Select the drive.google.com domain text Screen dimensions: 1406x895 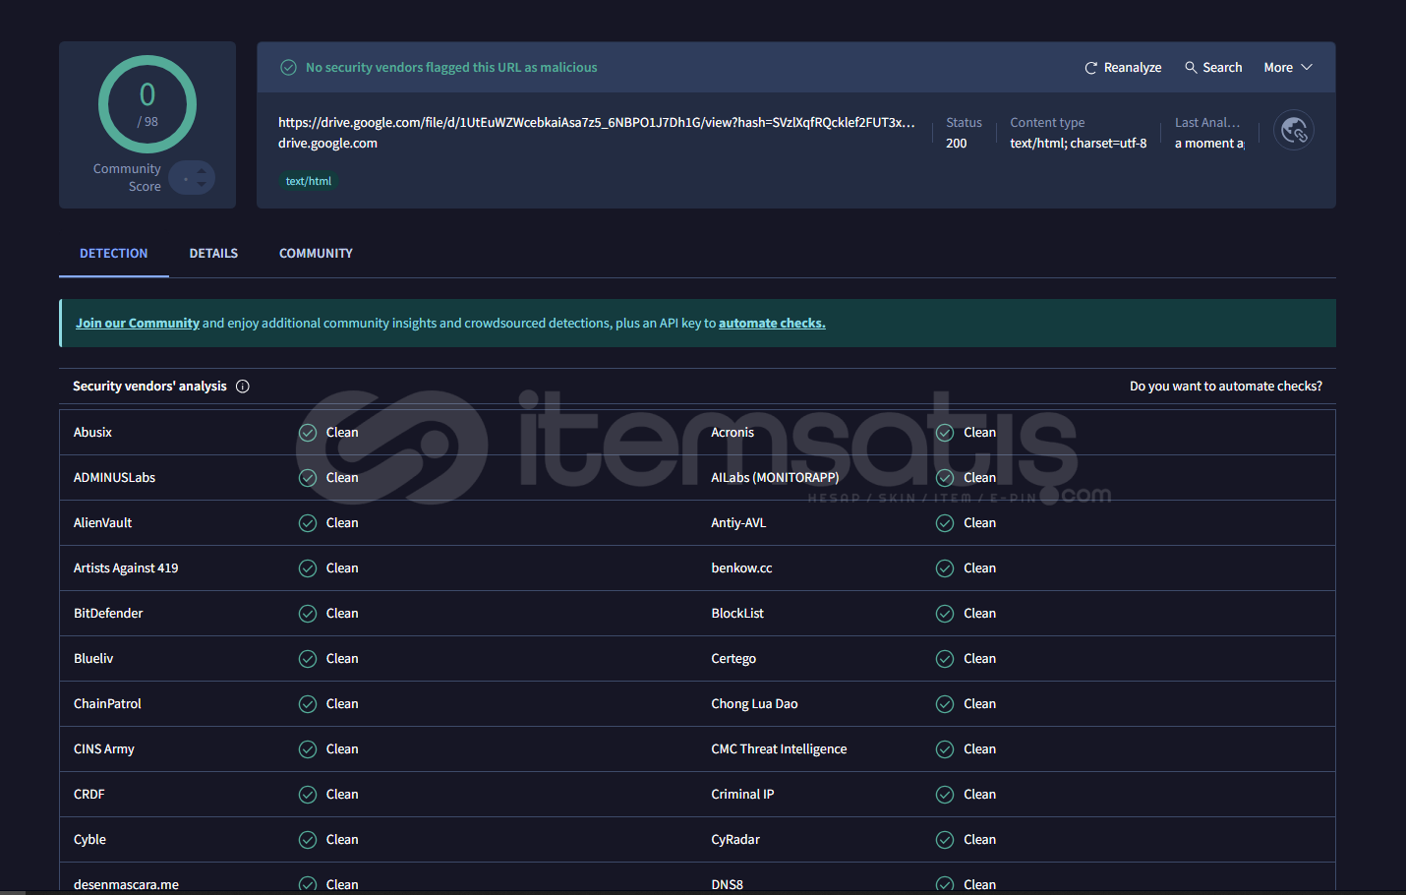click(x=327, y=144)
